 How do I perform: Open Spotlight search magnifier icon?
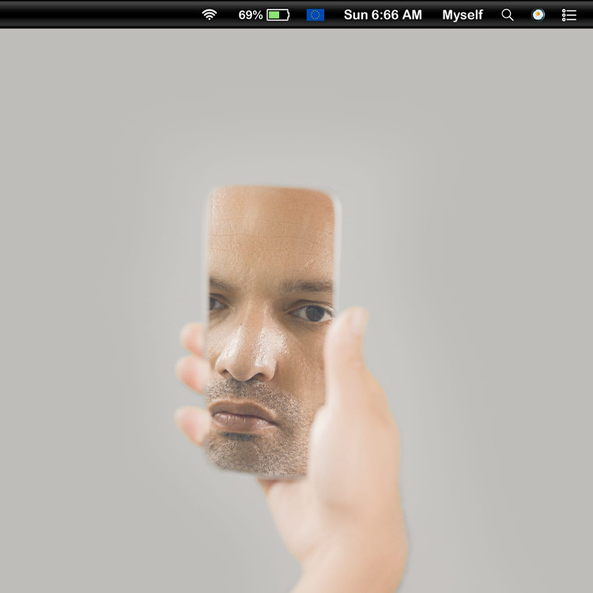tap(508, 15)
